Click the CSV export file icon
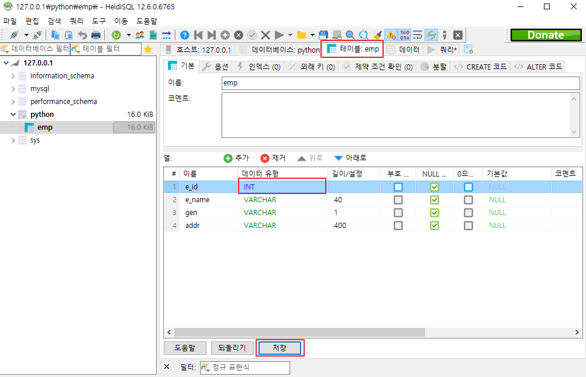The image size is (586, 377). coord(153,35)
